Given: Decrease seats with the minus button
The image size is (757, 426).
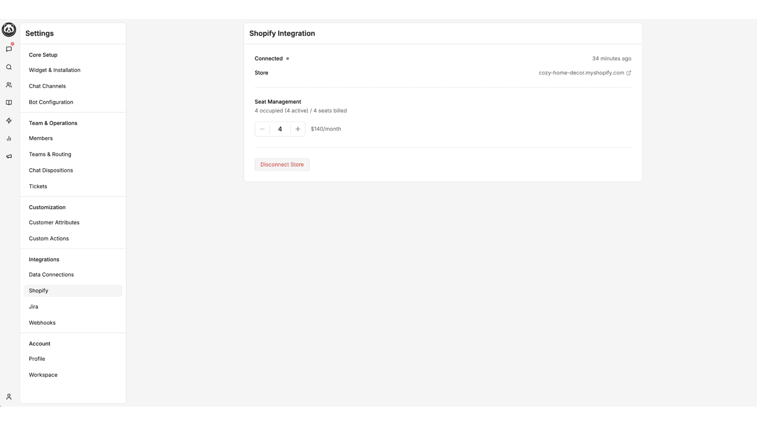Looking at the screenshot, I should click(262, 128).
